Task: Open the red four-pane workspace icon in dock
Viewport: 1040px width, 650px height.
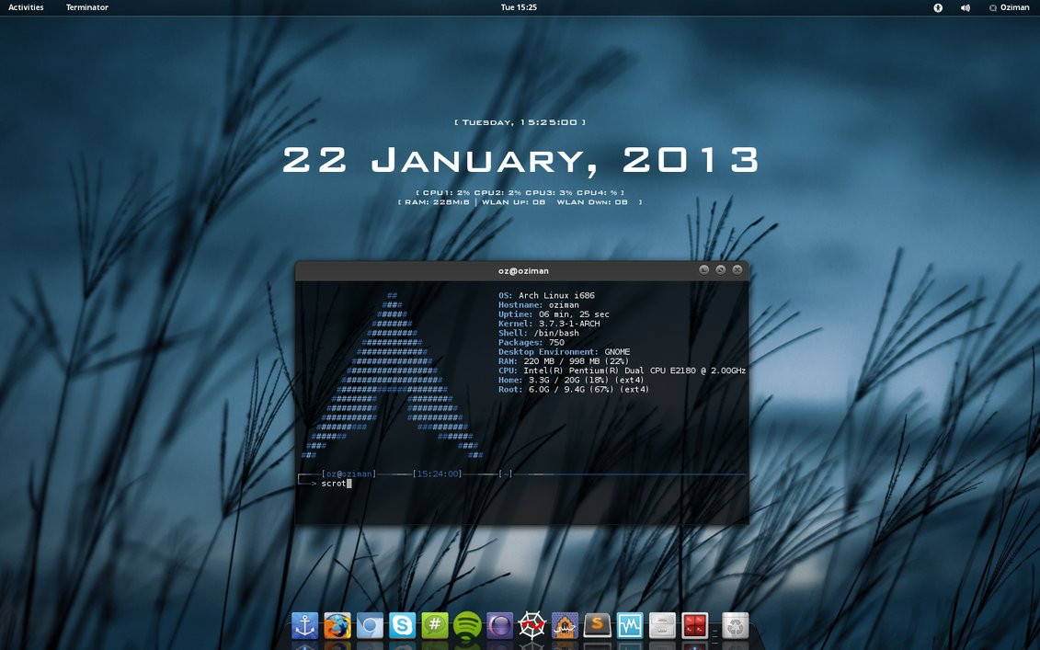Action: tap(694, 625)
